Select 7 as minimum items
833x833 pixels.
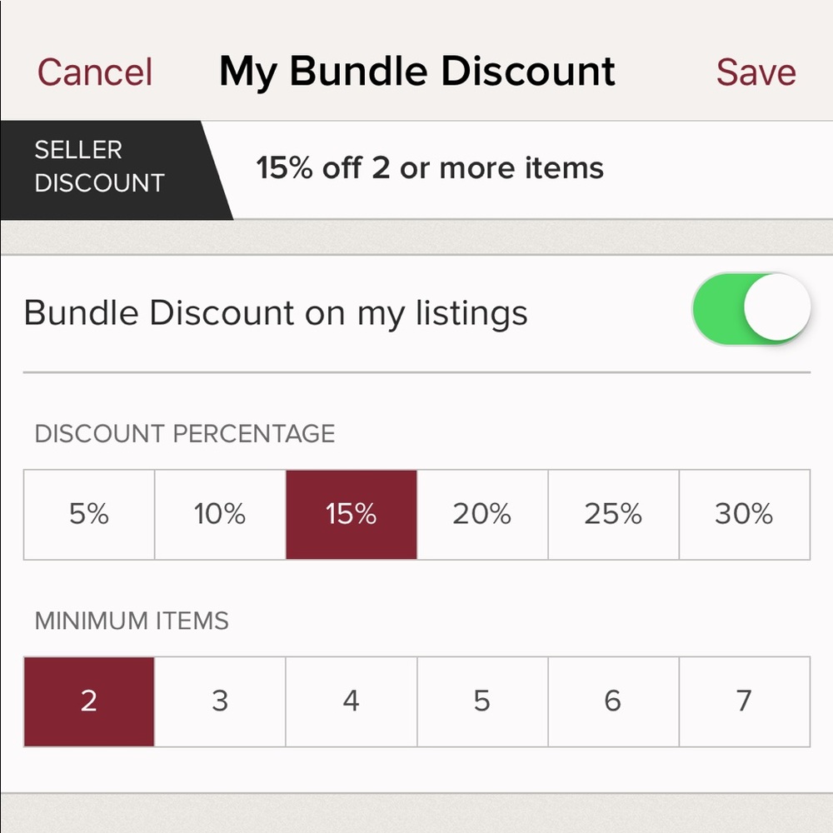(x=744, y=701)
